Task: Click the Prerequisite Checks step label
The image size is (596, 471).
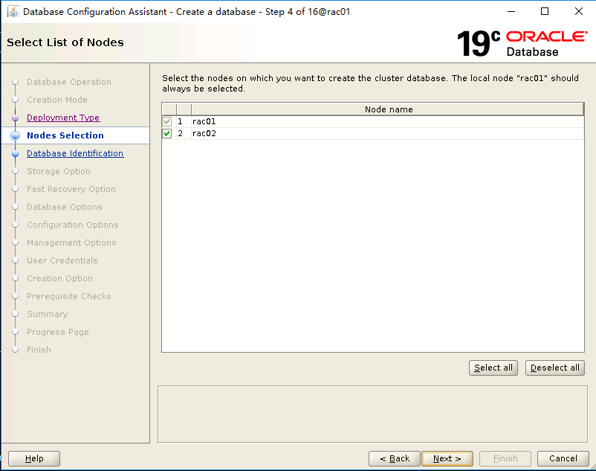Action: click(69, 296)
